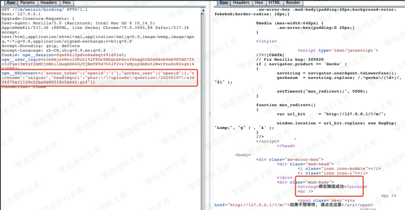Switch to the response HTML tab
The width and height of the screenshot is (405, 210).
click(x=274, y=3)
